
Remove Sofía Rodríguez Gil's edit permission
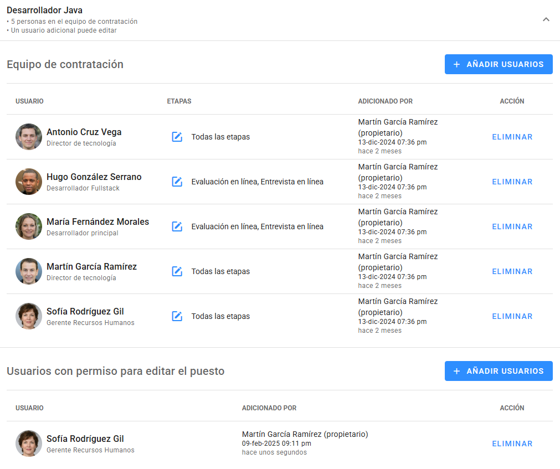tap(512, 444)
